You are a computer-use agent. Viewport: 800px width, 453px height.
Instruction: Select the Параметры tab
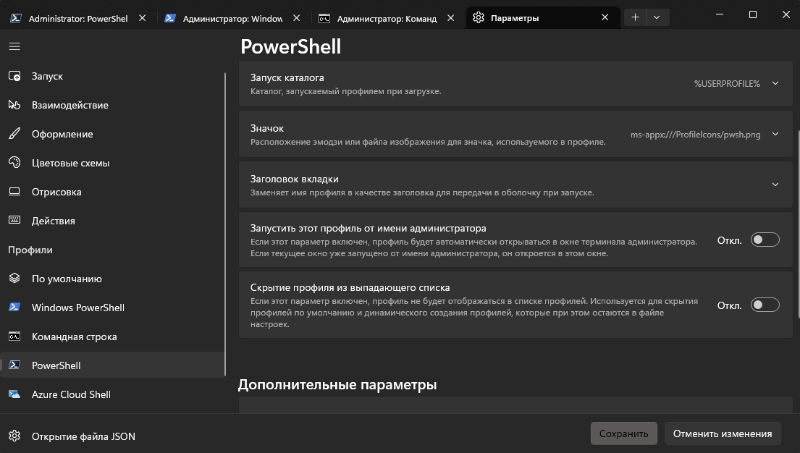pos(543,18)
